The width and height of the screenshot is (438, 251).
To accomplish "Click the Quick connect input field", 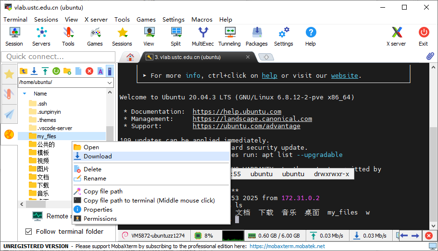I will [58, 57].
